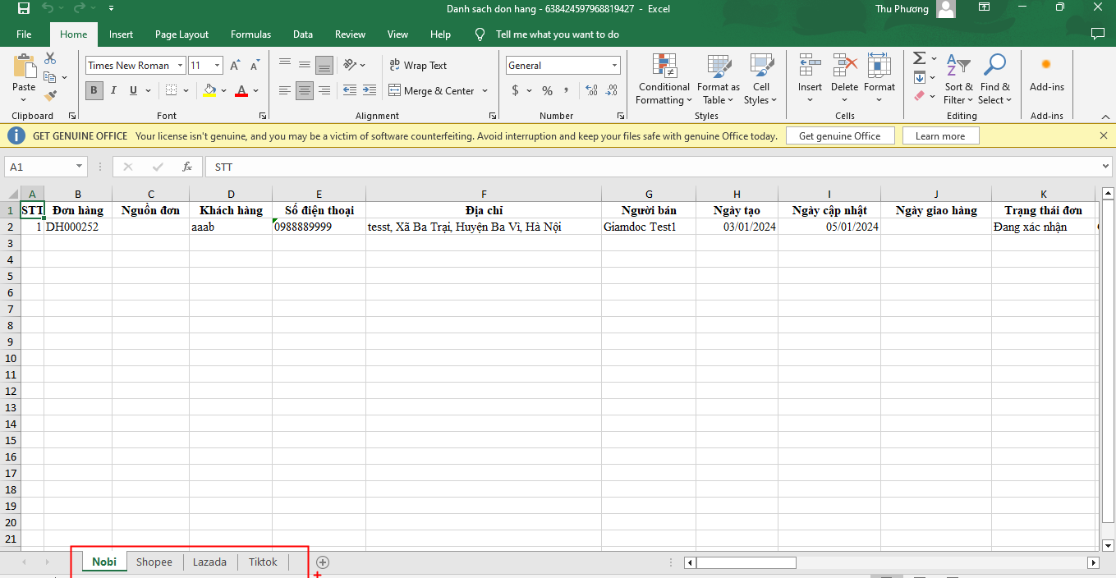Toggle Bold formatting
Screen dimensions: 1116x578
click(94, 90)
